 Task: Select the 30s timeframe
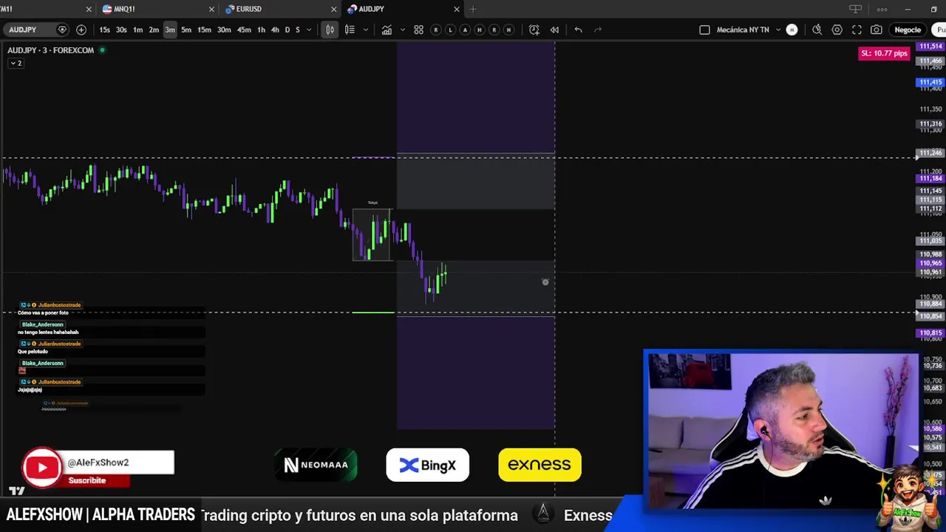tap(121, 30)
